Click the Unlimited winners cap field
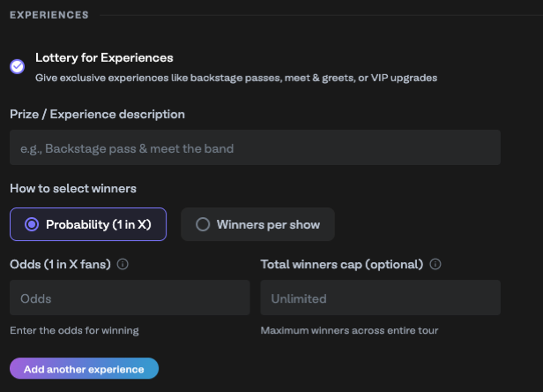The height and width of the screenshot is (392, 543). 380,298
